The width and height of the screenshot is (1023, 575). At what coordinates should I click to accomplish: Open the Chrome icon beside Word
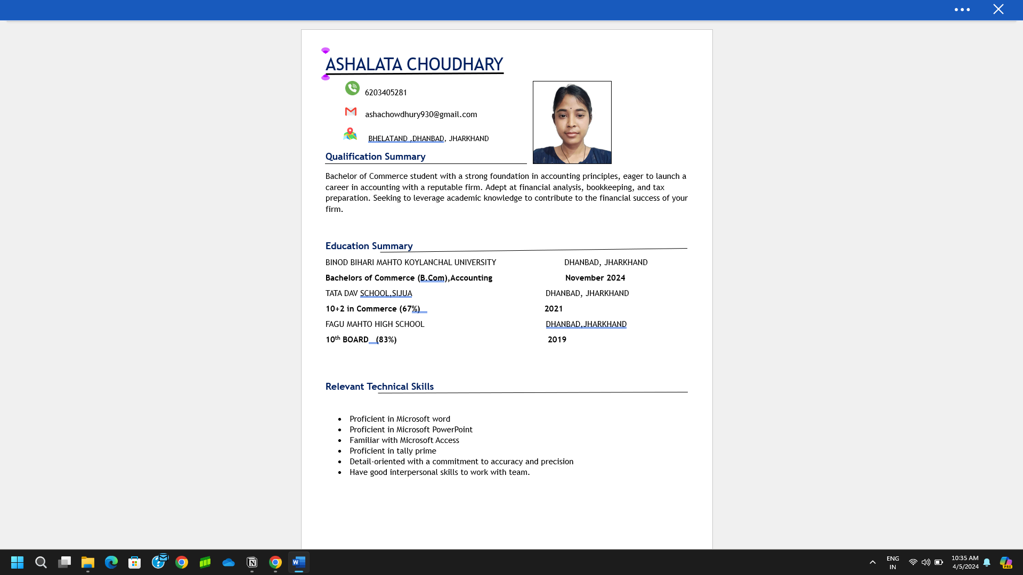tap(275, 562)
